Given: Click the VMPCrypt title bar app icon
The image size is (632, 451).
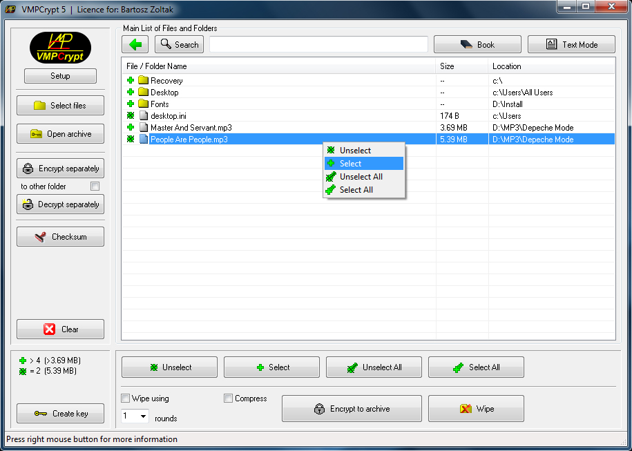Looking at the screenshot, I should pos(10,9).
